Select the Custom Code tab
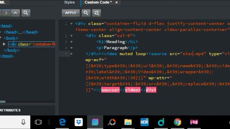This screenshot has height=129, width=230. tap(98, 3)
